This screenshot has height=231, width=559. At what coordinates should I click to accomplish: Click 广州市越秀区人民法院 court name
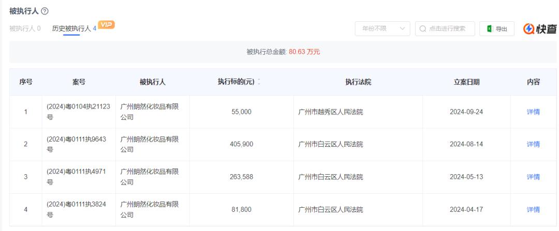(331, 112)
